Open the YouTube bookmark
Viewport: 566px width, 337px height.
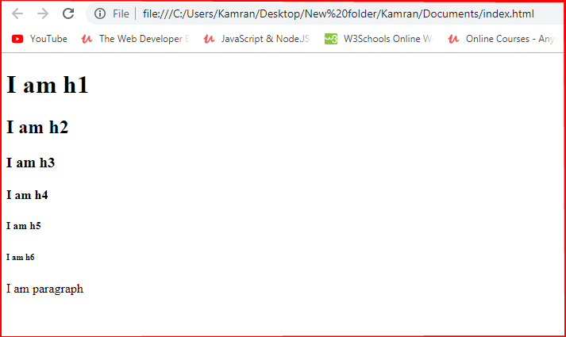(x=39, y=39)
